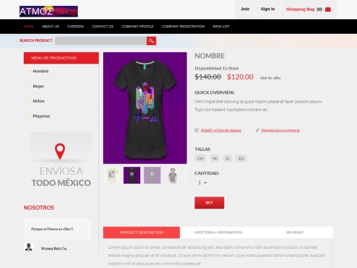Click the Vicowa Boiz Co. avatar icon
Screen dimensions: 357x268
tap(28, 247)
